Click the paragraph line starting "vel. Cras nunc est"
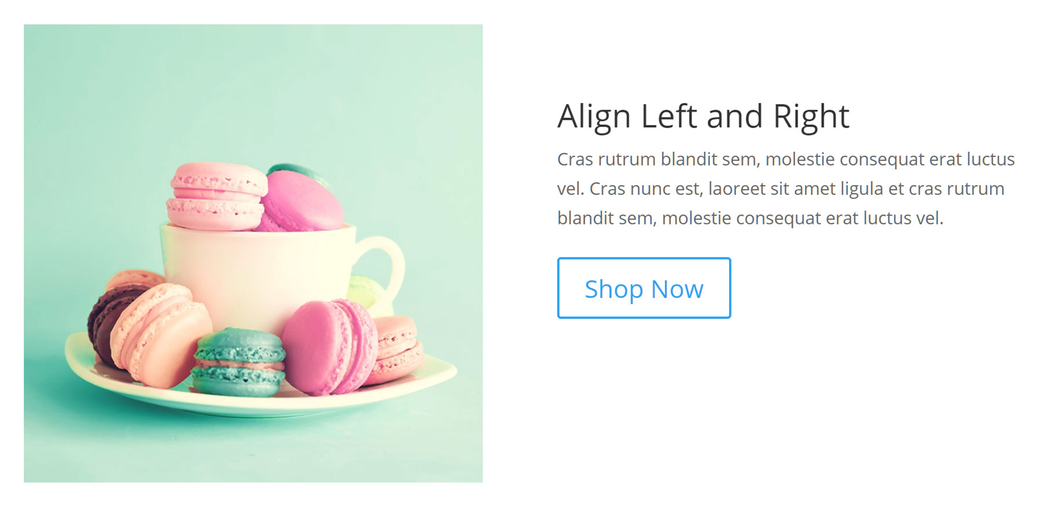This screenshot has height=508, width=1044. pyautogui.click(x=781, y=189)
